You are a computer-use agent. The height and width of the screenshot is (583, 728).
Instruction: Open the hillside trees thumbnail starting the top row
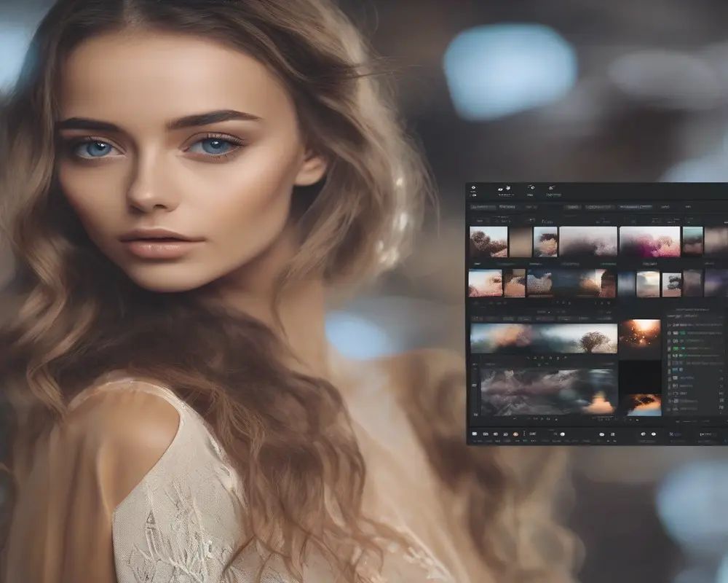pyautogui.click(x=488, y=242)
